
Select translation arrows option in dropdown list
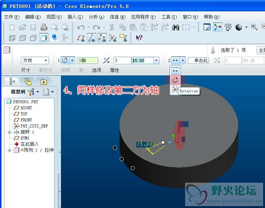click(175, 71)
